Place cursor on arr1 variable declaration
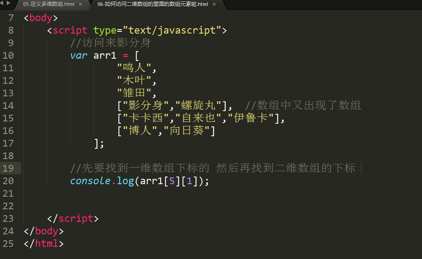422x259 pixels. [x=104, y=56]
